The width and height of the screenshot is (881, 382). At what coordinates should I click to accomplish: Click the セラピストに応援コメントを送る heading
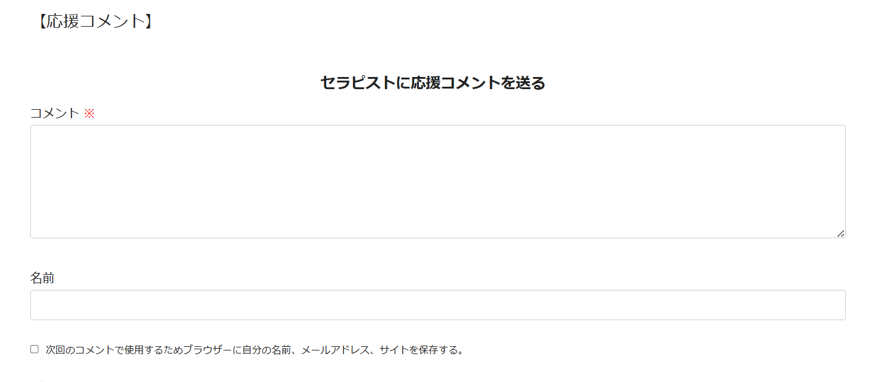click(432, 83)
